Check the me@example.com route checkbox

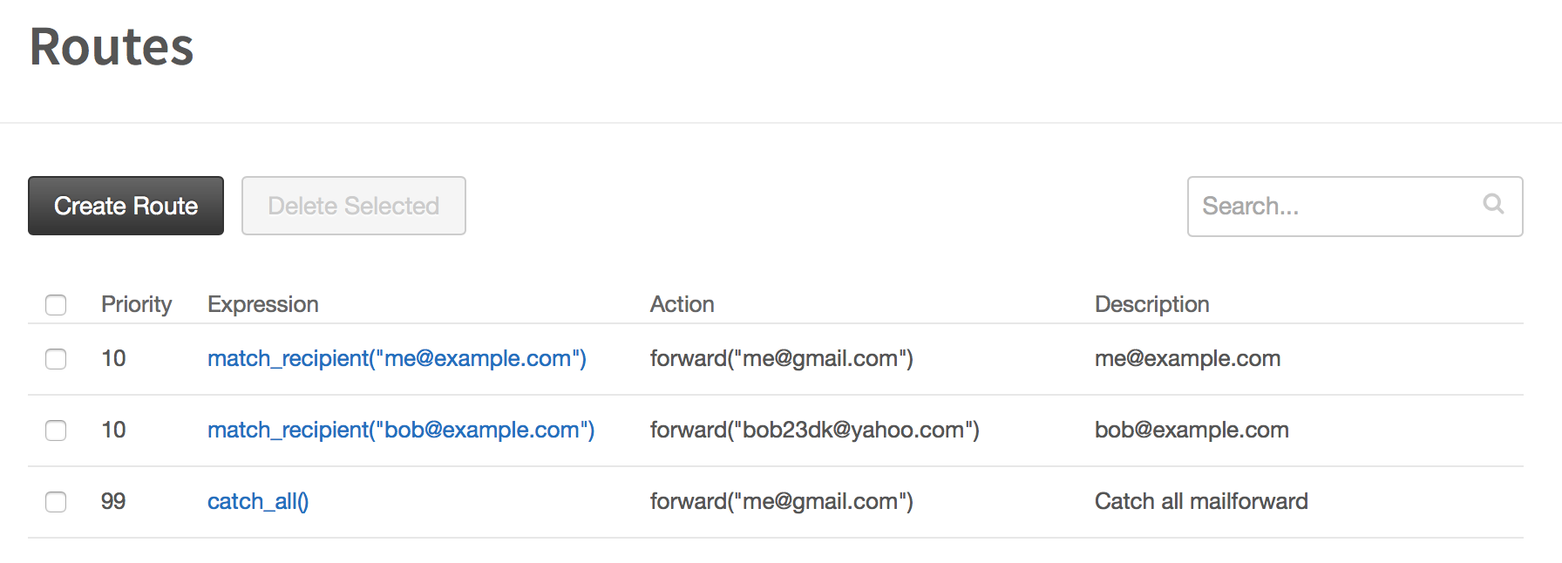(x=56, y=359)
